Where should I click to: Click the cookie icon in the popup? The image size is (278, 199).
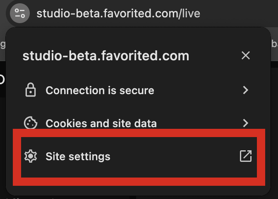(31, 123)
